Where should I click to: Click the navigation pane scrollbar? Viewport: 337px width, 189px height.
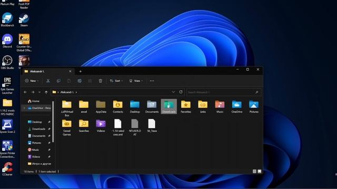pos(53,122)
